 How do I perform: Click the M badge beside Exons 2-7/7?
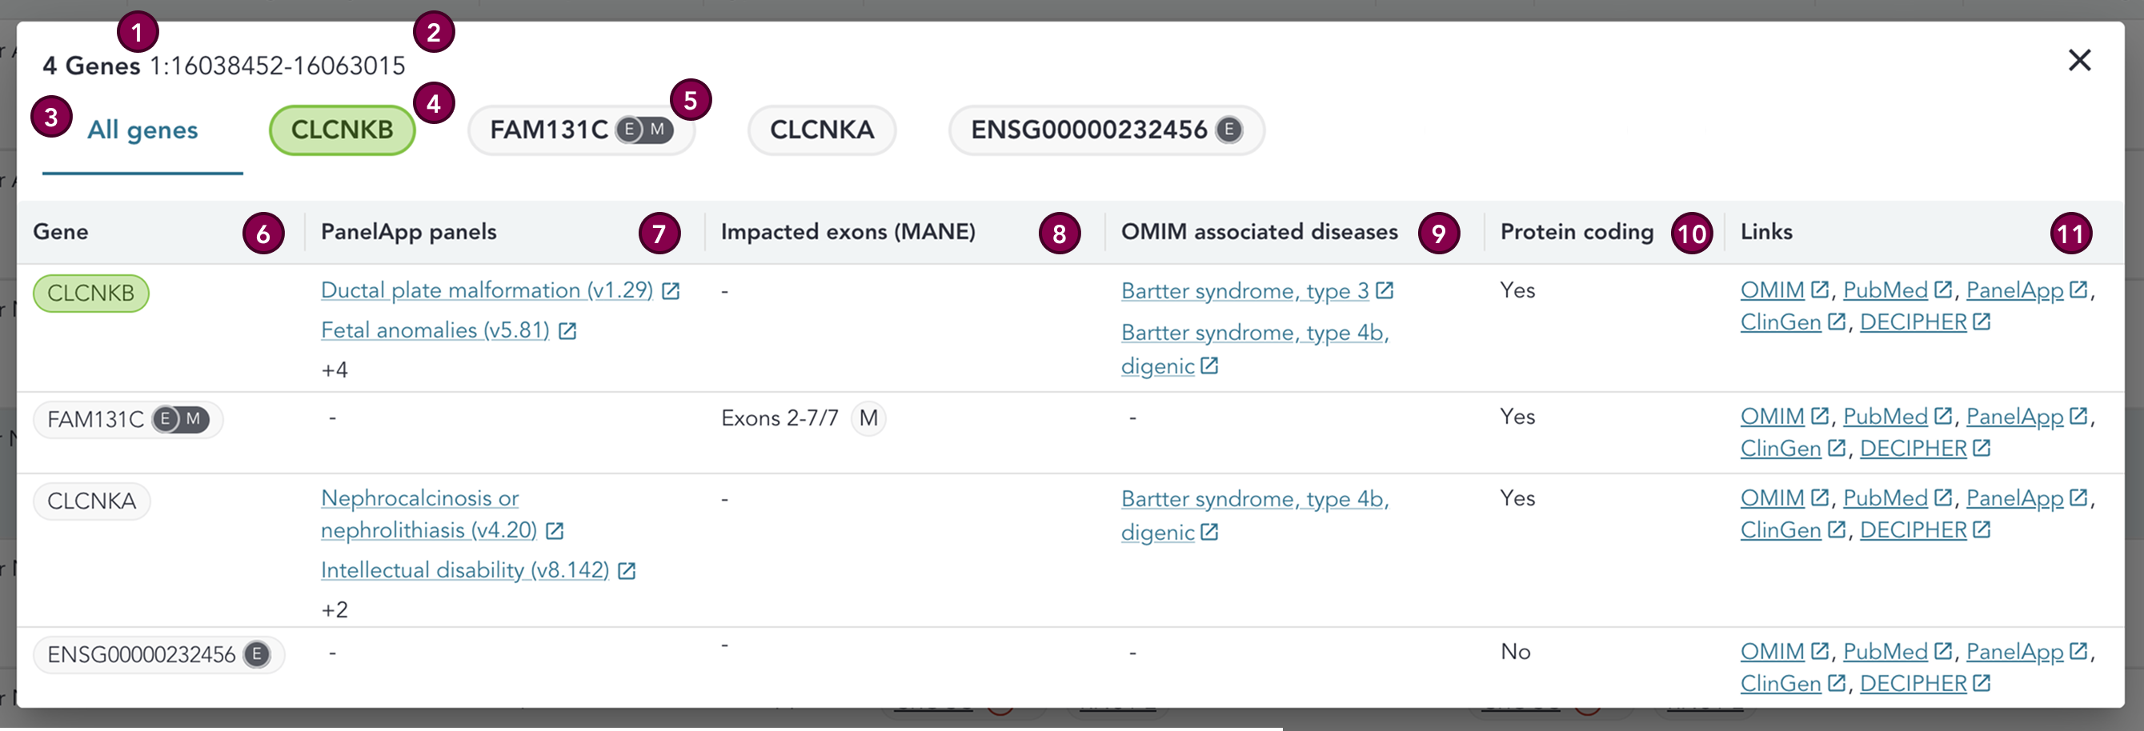pos(868,418)
